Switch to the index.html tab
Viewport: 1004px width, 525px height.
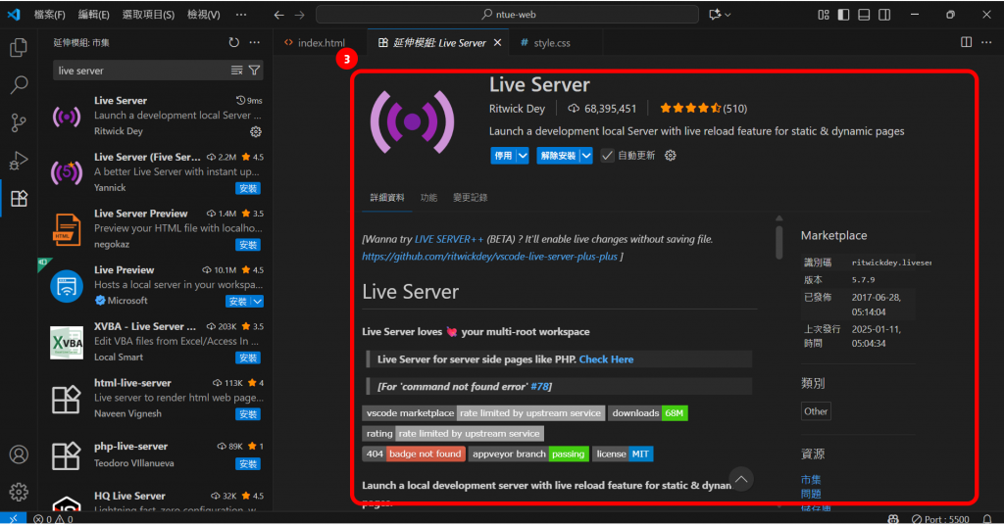tap(322, 43)
